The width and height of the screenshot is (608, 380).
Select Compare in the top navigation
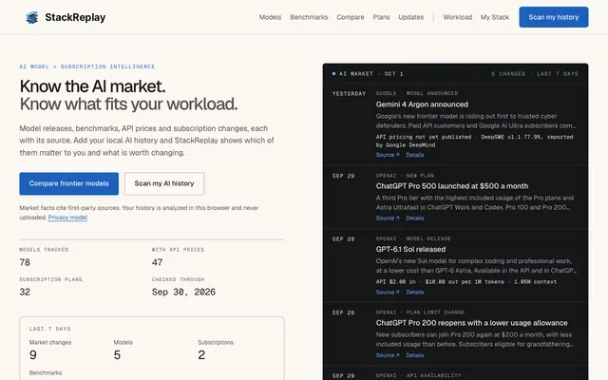[351, 17]
